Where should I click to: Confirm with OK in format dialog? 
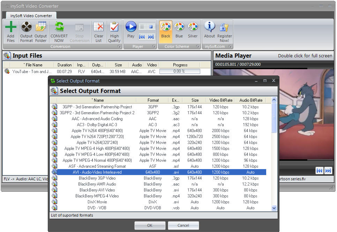(150, 225)
